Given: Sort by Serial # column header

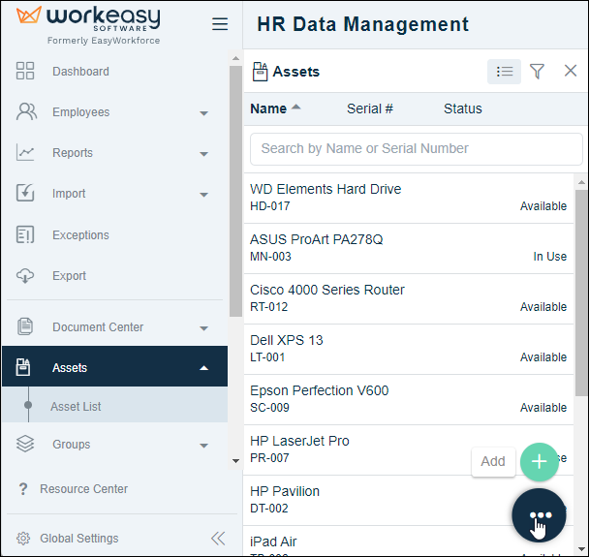Looking at the screenshot, I should click(370, 108).
